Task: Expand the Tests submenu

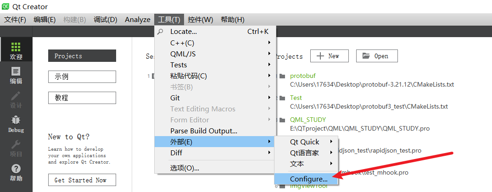Action: point(215,65)
